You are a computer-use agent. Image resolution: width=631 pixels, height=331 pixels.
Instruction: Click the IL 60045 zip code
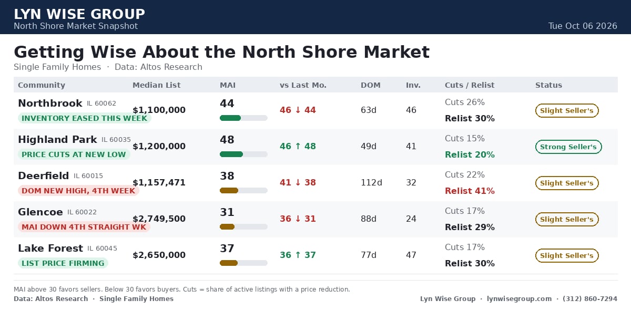pos(102,249)
